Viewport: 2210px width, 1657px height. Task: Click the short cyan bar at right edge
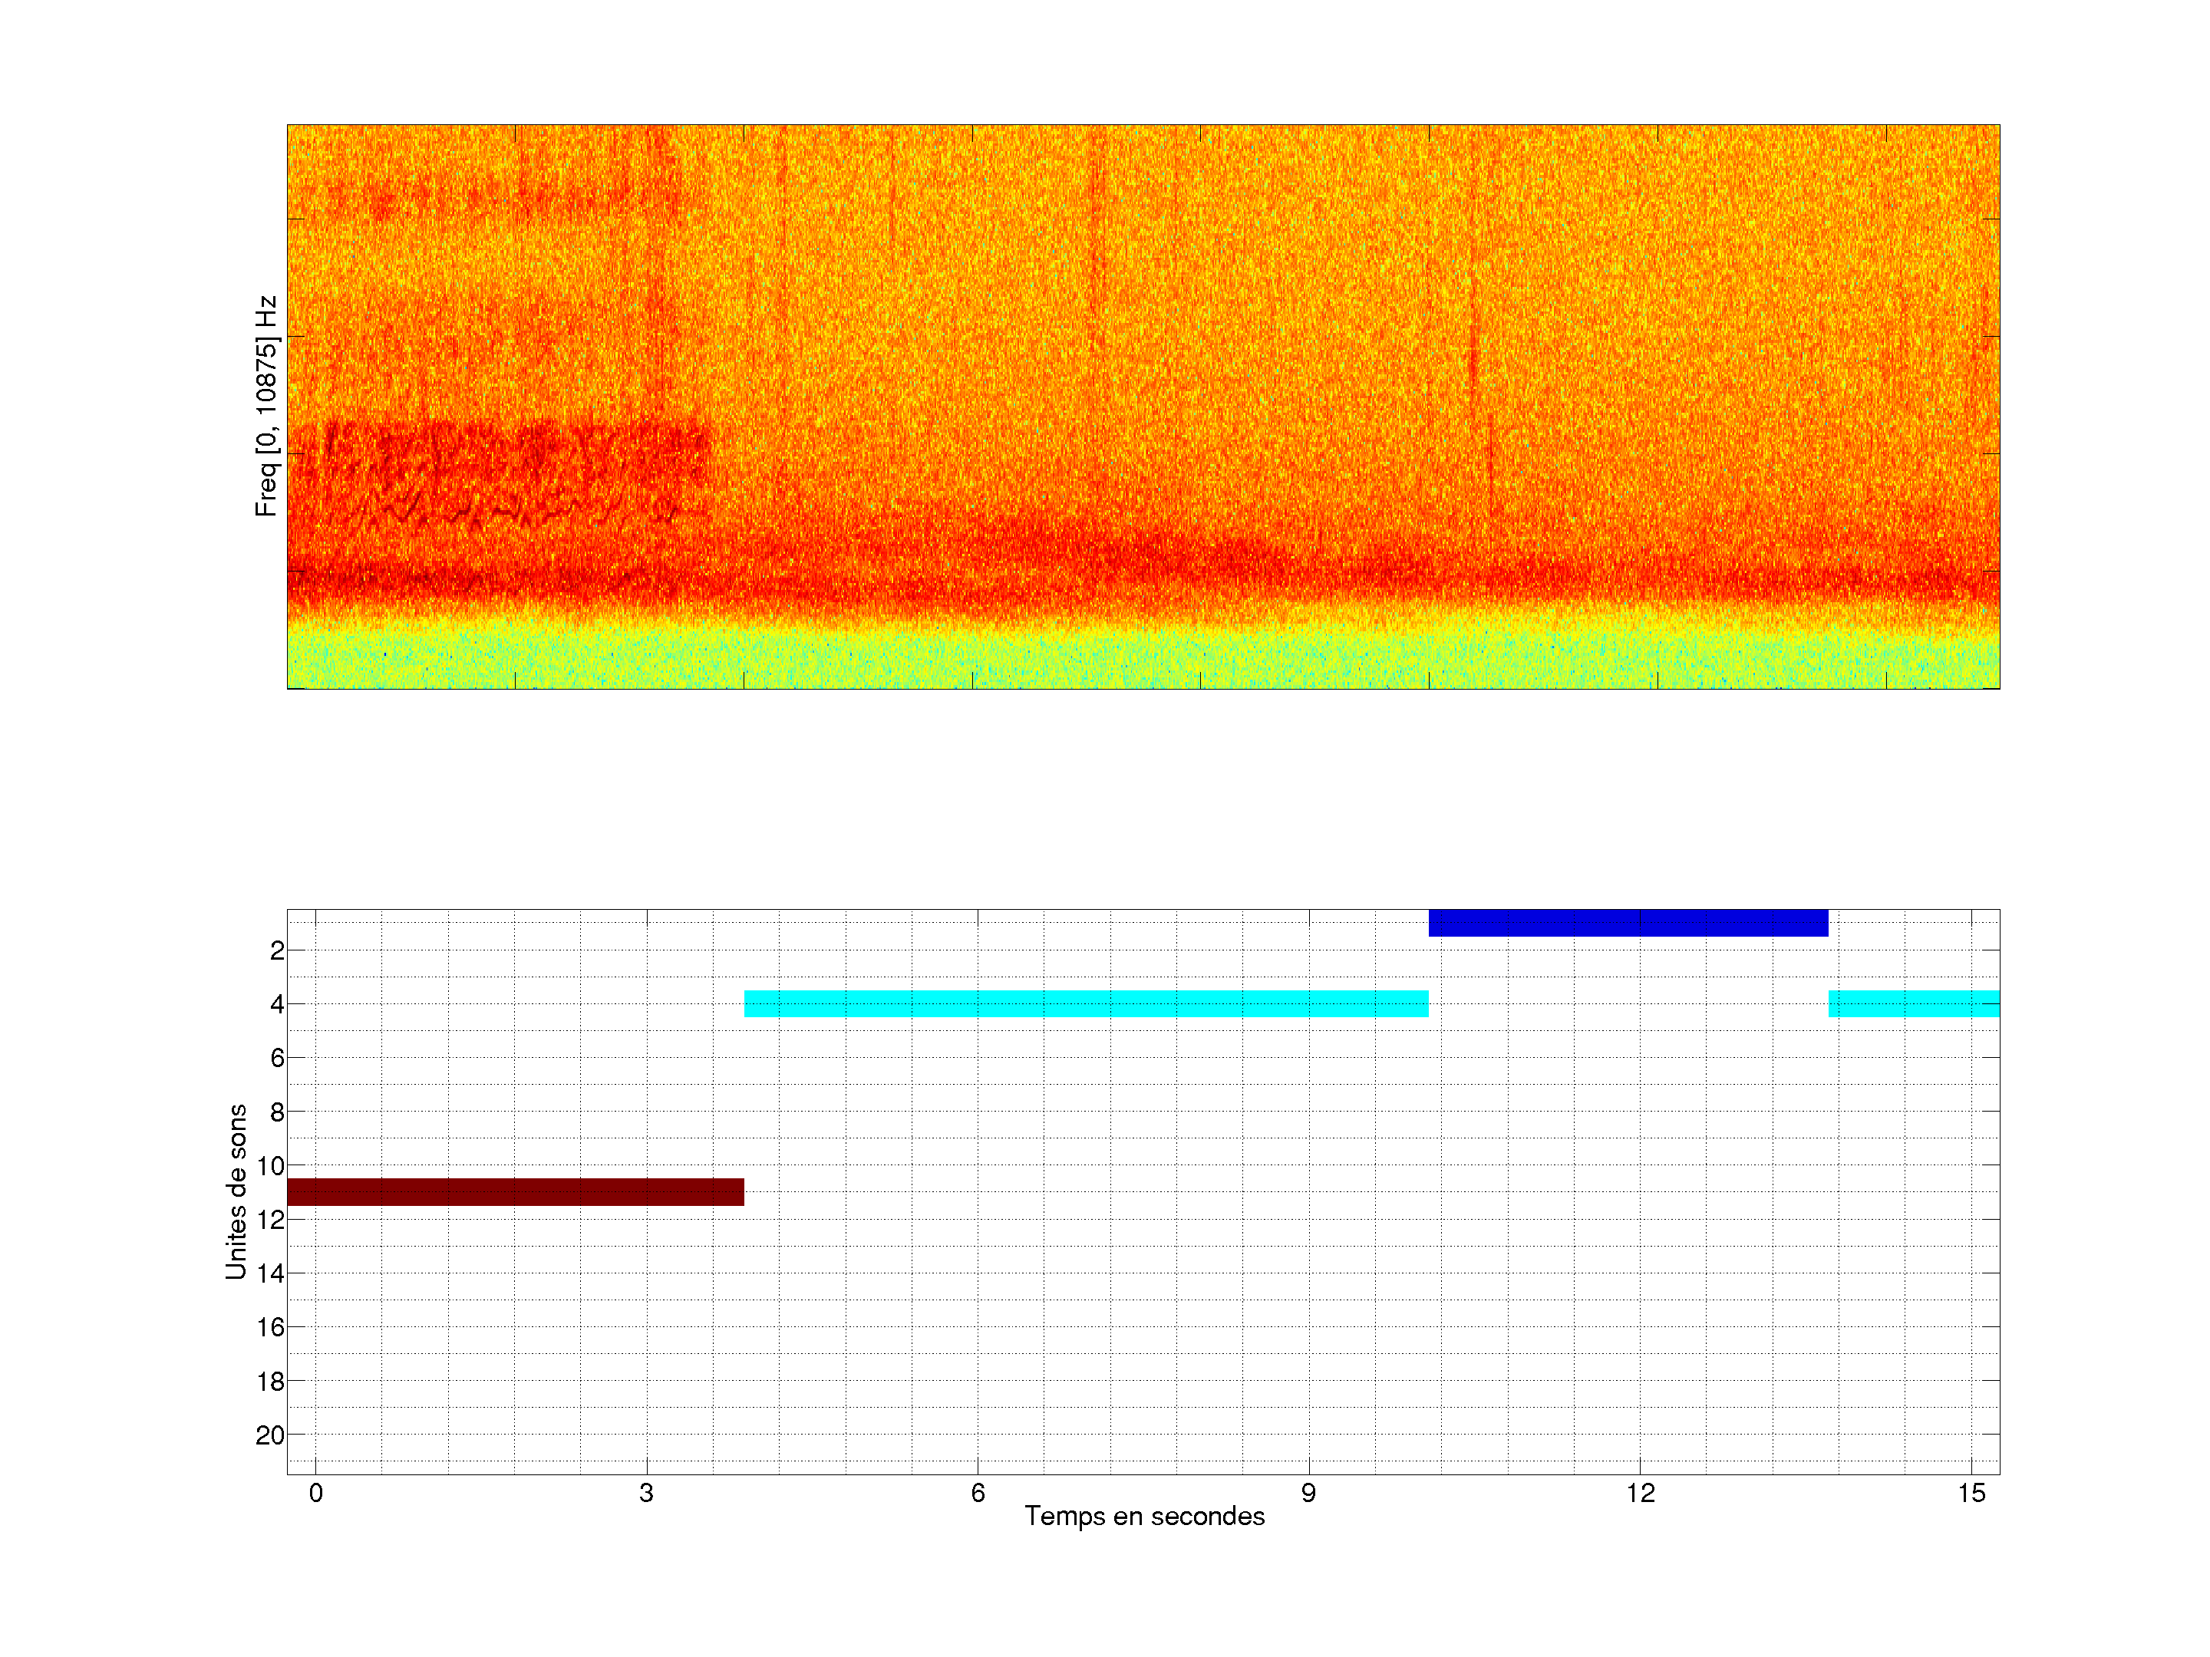1913,1003
